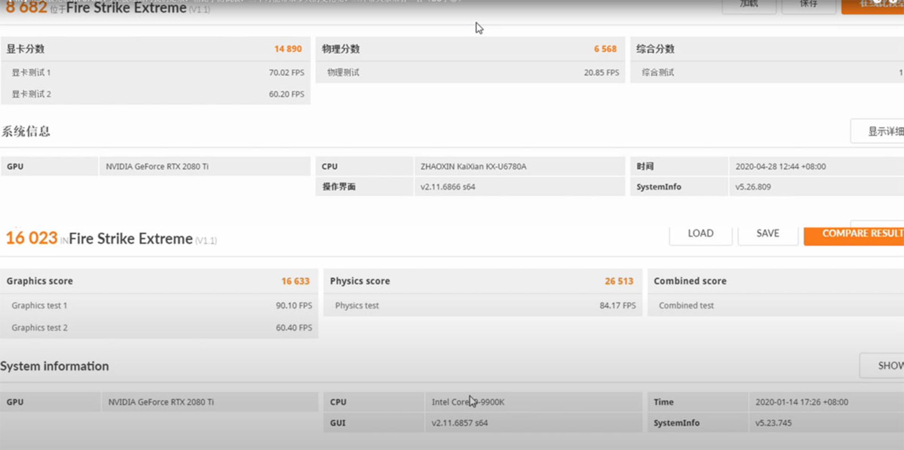This screenshot has height=450, width=904.
Task: Select the 显卡测试 1 row label
Action: pyautogui.click(x=31, y=72)
